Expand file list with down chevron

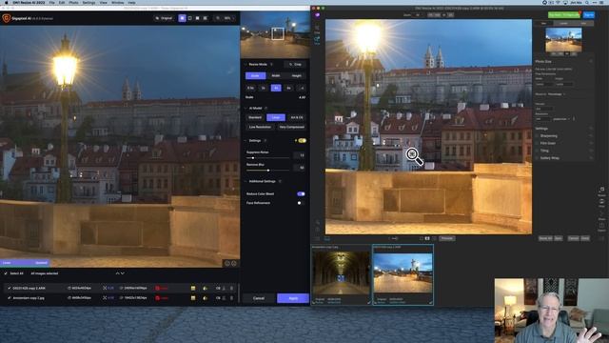(x=123, y=273)
